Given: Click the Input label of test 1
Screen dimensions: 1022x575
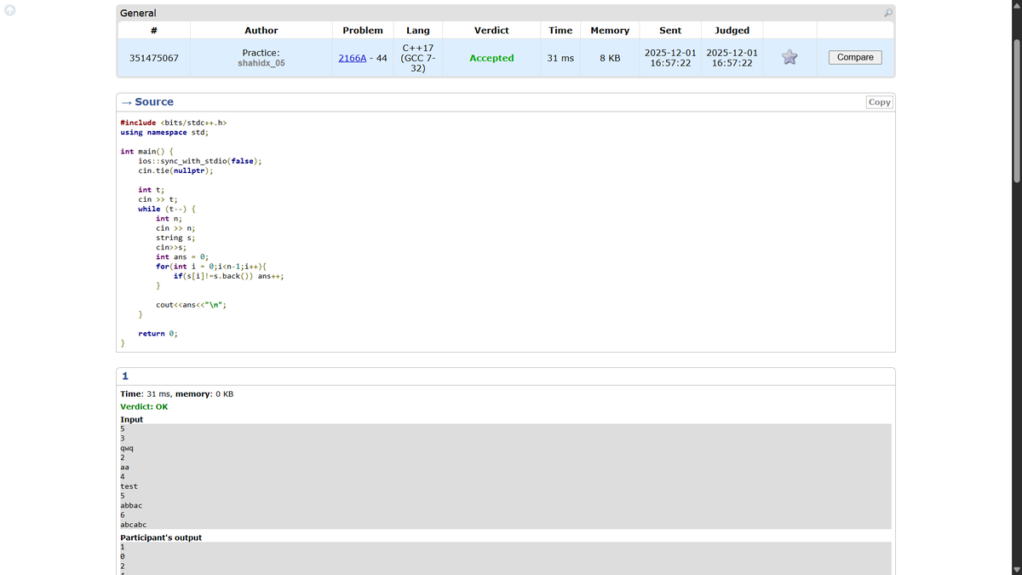Looking at the screenshot, I should coord(132,419).
